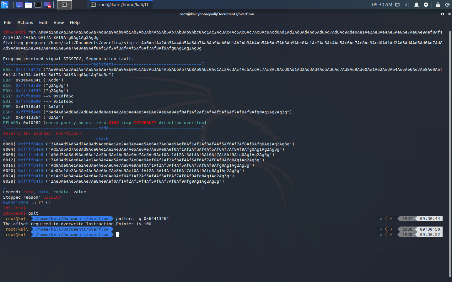Close the terminal window

(x=449, y=14)
